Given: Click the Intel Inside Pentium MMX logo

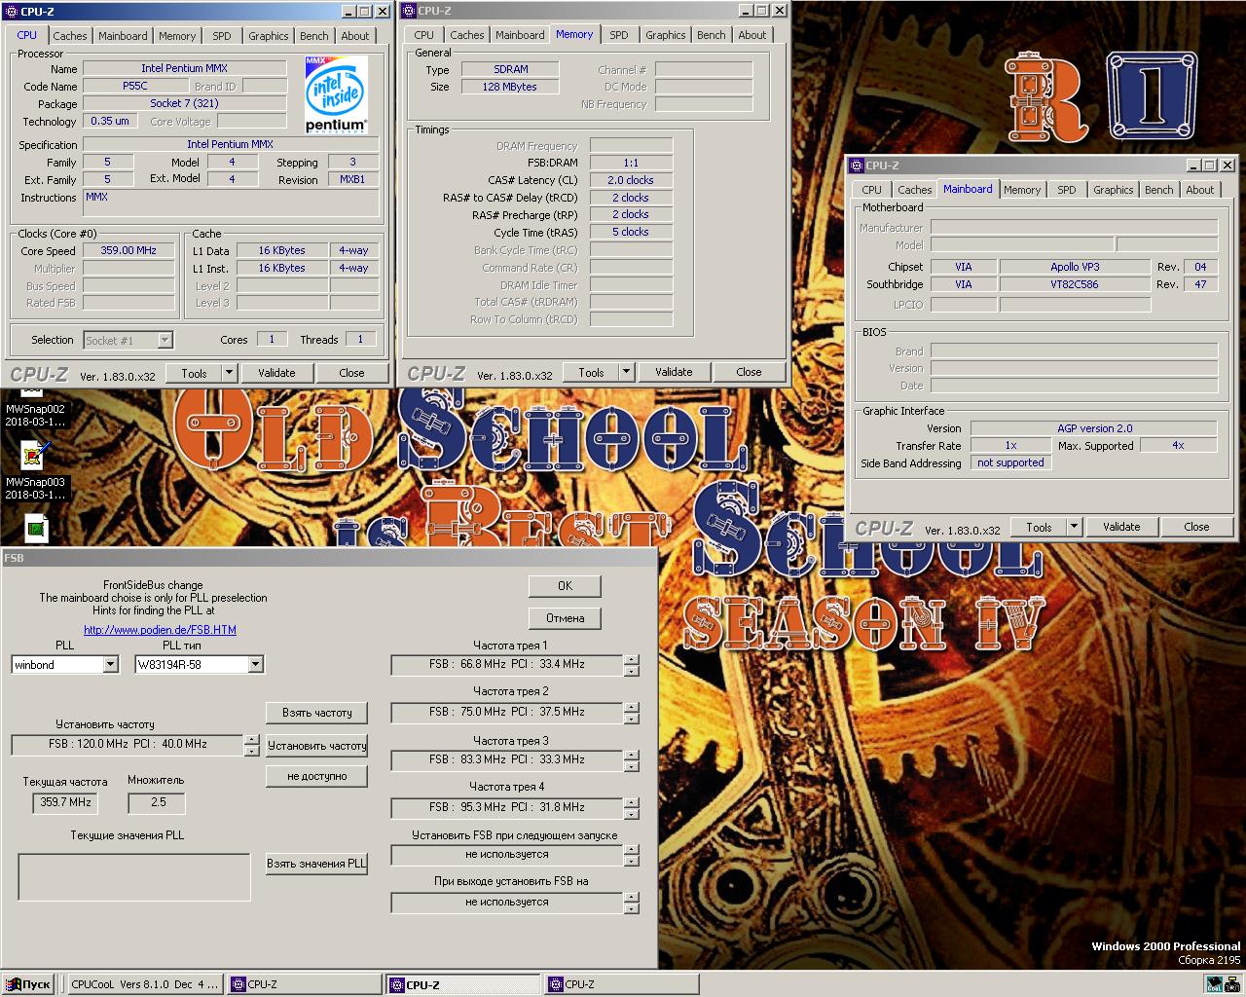Looking at the screenshot, I should click(336, 94).
